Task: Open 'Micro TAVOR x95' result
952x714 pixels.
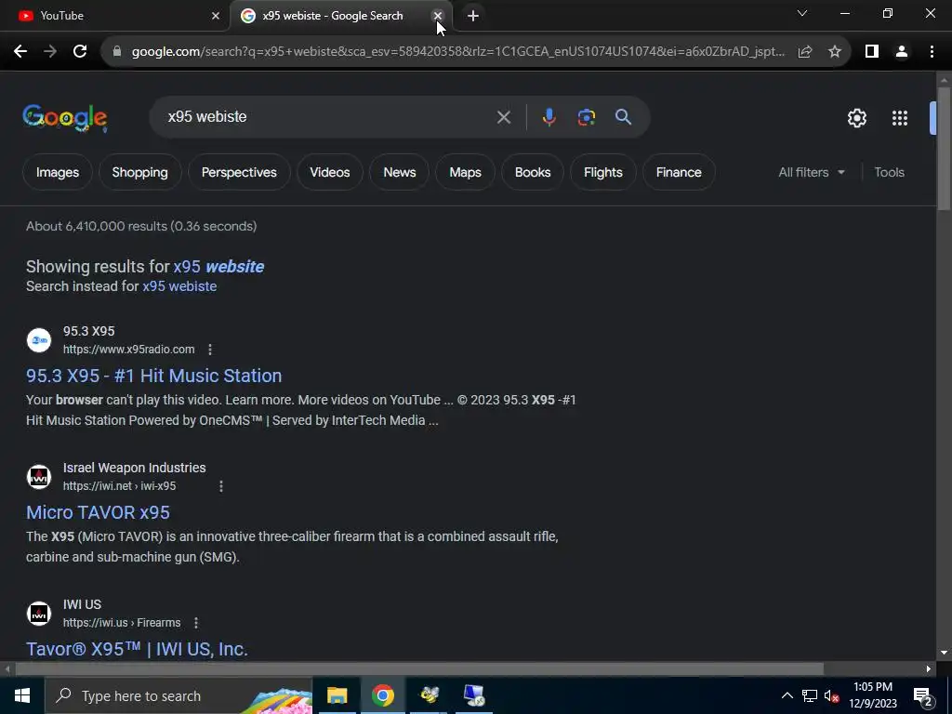Action: 98,512
